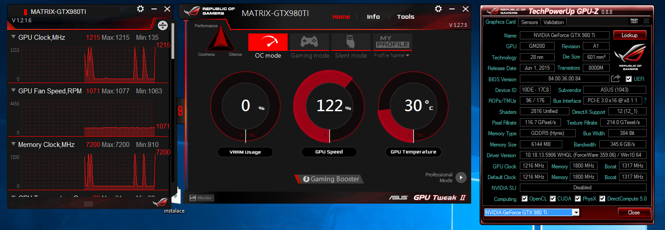
Task: Click 'Jun 1, 2015' release date value
Action: click(x=537, y=68)
